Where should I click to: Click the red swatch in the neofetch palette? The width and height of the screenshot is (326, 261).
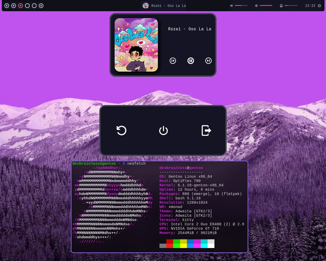point(169,244)
